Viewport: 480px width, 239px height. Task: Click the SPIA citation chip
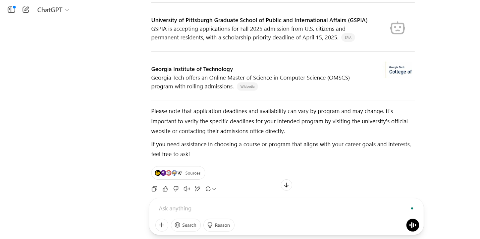coord(348,37)
